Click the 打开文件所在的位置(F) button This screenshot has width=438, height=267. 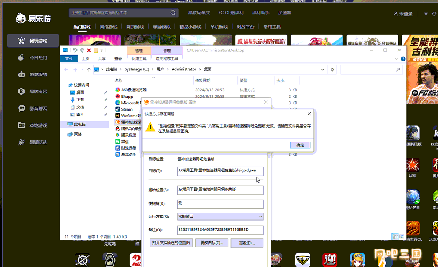pyautogui.click(x=171, y=243)
